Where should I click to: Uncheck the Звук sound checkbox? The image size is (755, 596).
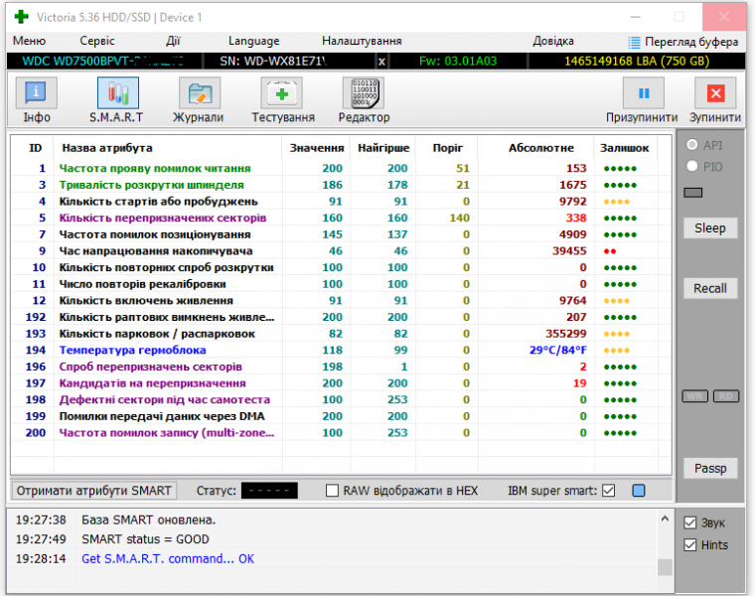690,522
